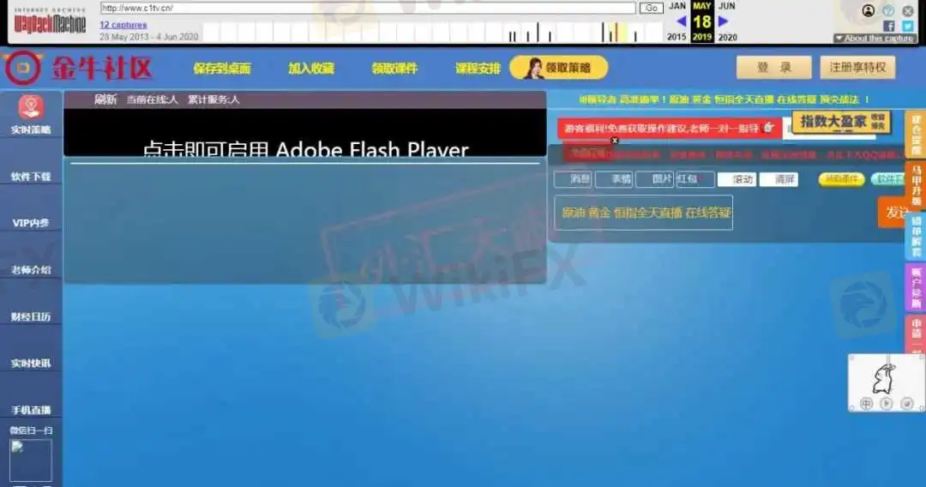
Task: Click the 金牛社区 site logo
Action: [78, 69]
